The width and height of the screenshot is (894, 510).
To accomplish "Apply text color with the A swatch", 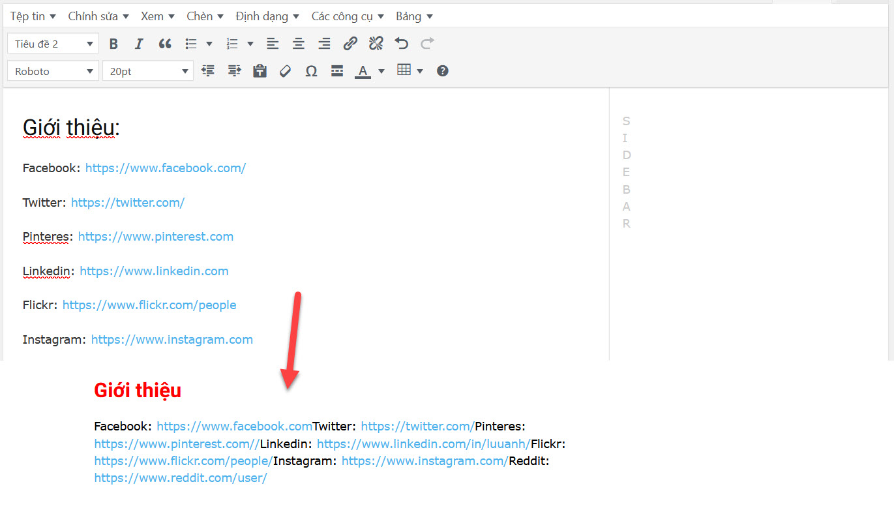I will 363,71.
